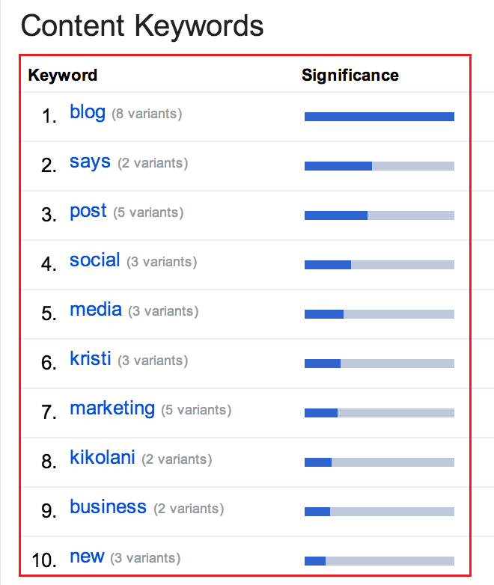The height and width of the screenshot is (585, 494).
Task: Click the 'says' keyword link
Action: [x=90, y=162]
